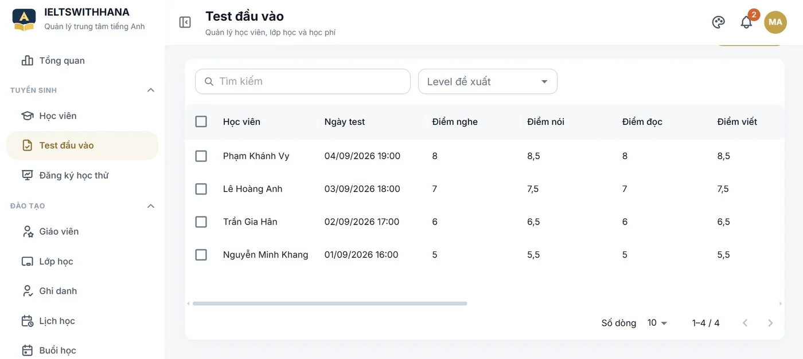Open Lớp học menu item
Screen dimensions: 803x359
click(x=82, y=262)
